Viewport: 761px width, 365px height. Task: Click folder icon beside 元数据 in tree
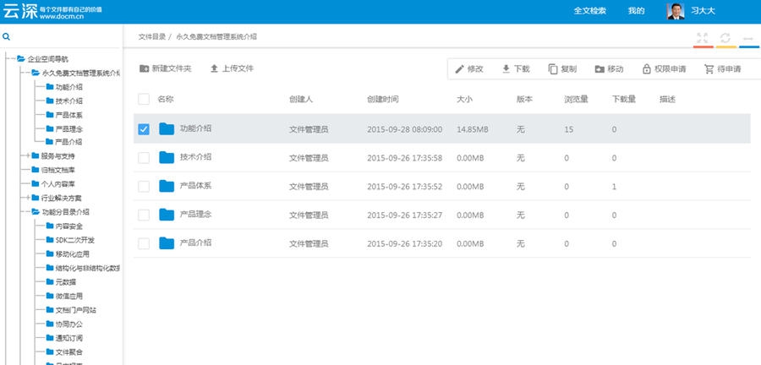click(x=50, y=281)
